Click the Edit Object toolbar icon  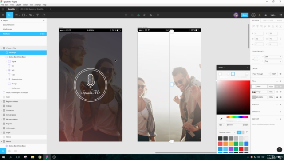click(126, 15)
